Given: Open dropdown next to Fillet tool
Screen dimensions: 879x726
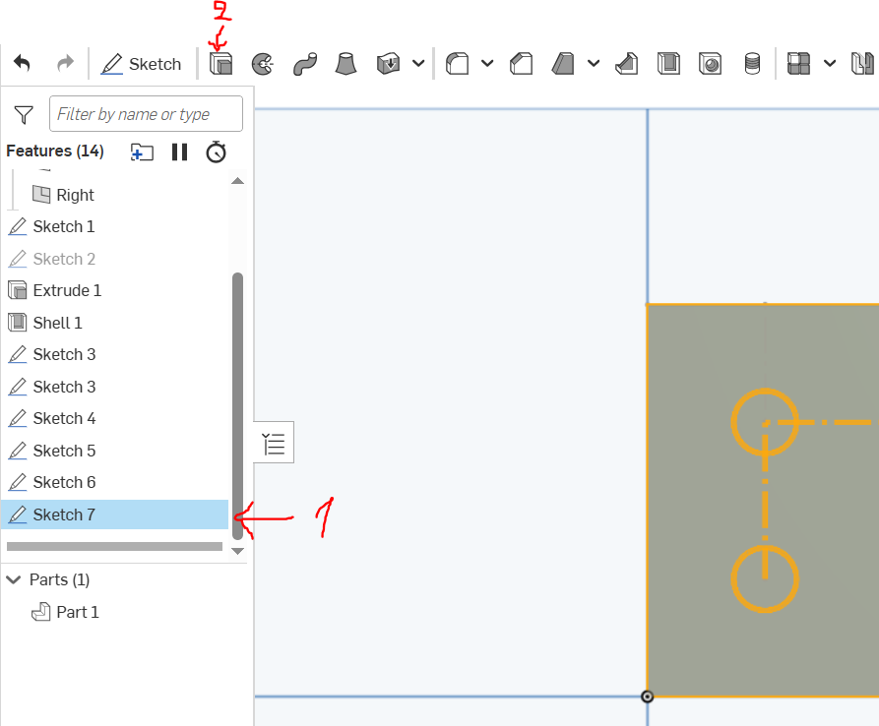Looking at the screenshot, I should click(x=487, y=63).
